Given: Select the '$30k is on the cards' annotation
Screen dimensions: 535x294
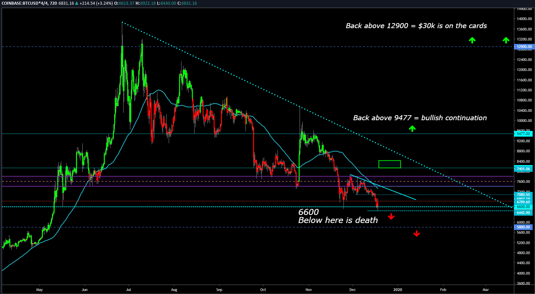Looking at the screenshot, I should pos(416,26).
